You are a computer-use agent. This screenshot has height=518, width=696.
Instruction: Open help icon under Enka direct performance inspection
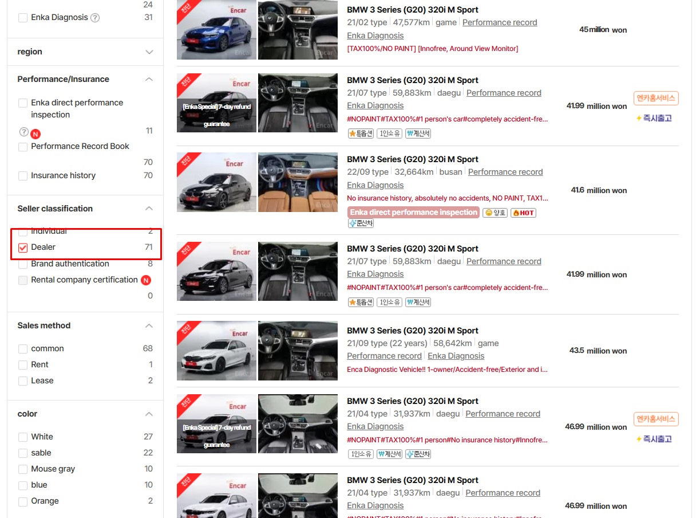23,132
